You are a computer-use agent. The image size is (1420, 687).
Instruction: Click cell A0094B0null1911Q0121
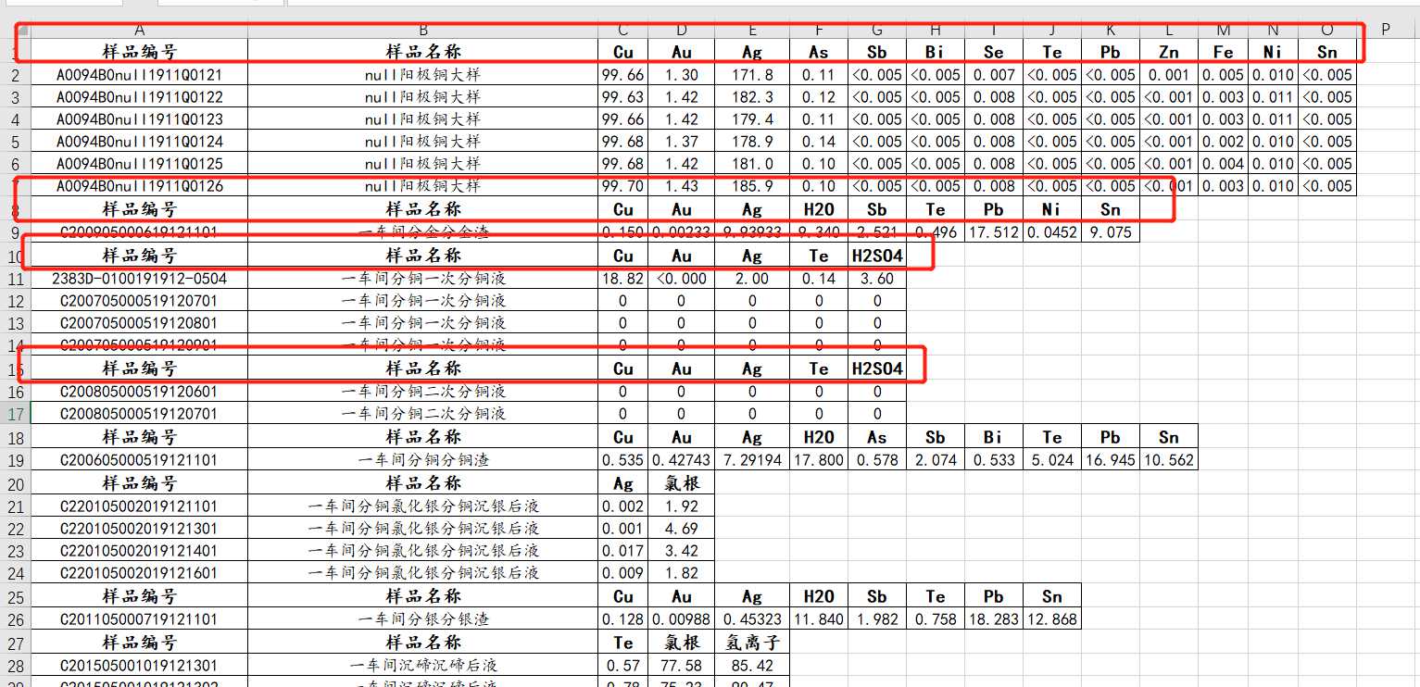tap(139, 75)
